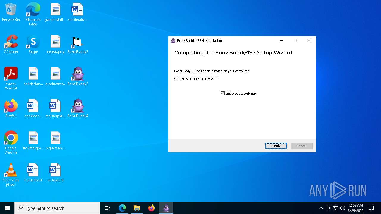Screen dimensions: 381x214
Task: Select the productme image file icon
Action: [55, 77]
